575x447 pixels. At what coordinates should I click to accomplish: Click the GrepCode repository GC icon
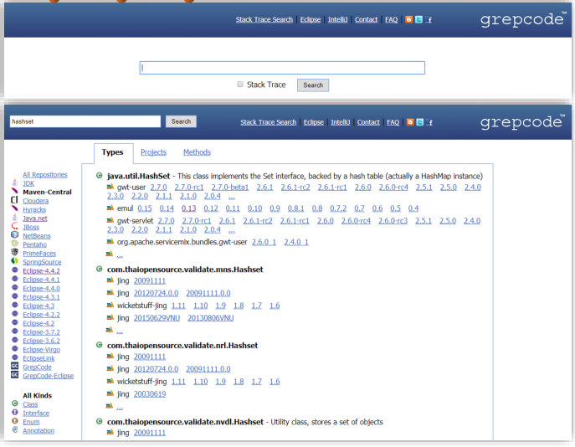click(x=15, y=366)
